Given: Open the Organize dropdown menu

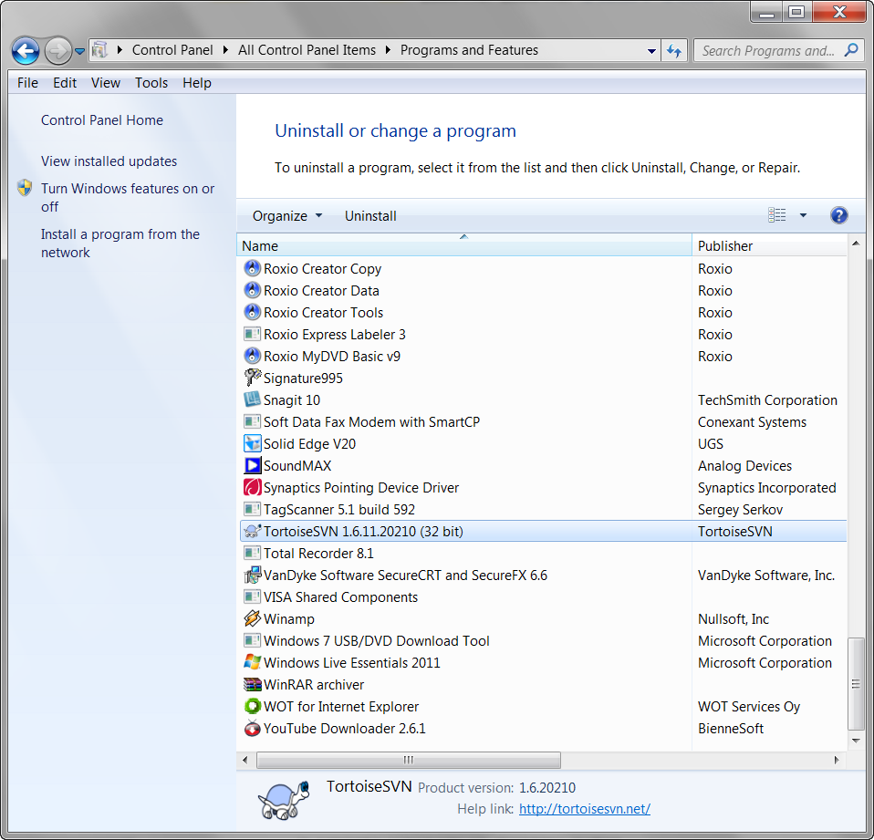Looking at the screenshot, I should (287, 216).
